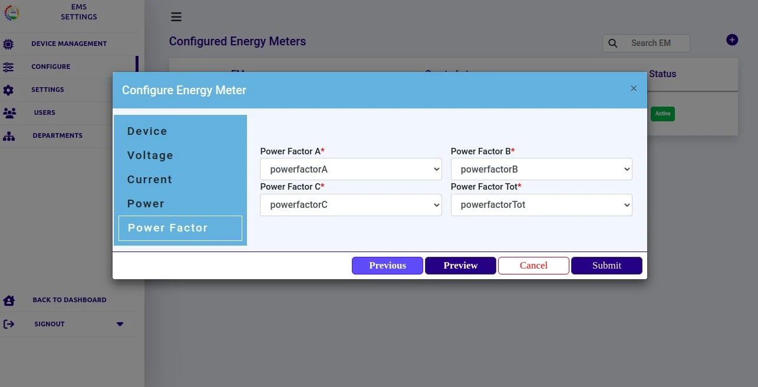Viewport: 758px width, 387px height.
Task: Click the search magnifier icon
Action: [x=613, y=43]
